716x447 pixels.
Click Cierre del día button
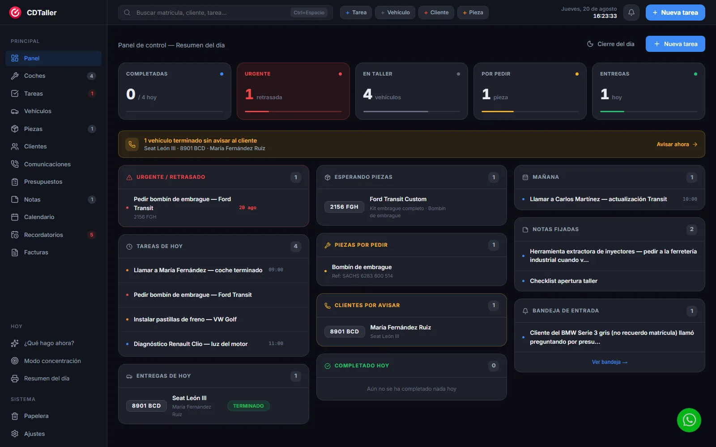click(611, 44)
